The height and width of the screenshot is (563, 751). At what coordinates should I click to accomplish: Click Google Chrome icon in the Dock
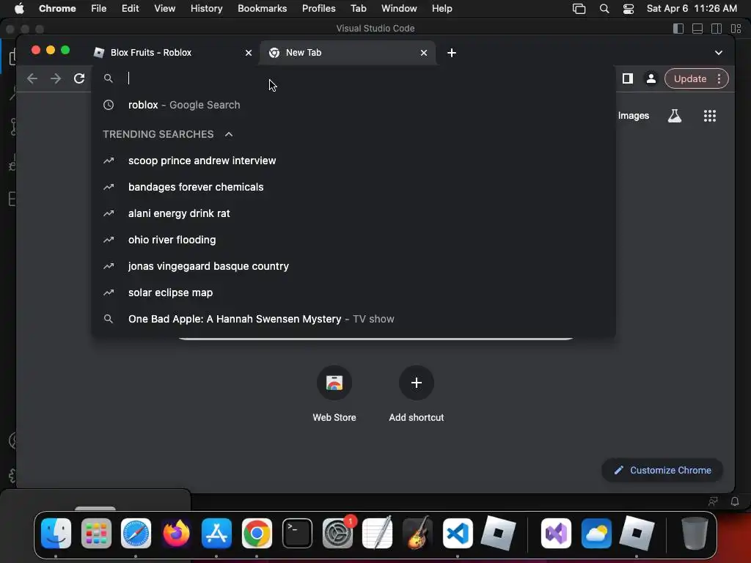(257, 533)
